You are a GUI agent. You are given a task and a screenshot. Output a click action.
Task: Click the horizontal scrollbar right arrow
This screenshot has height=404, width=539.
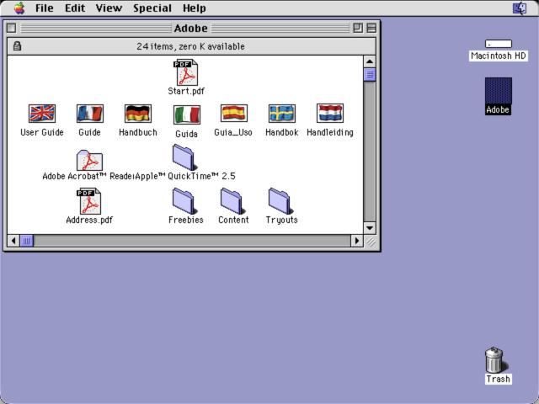[x=357, y=241]
